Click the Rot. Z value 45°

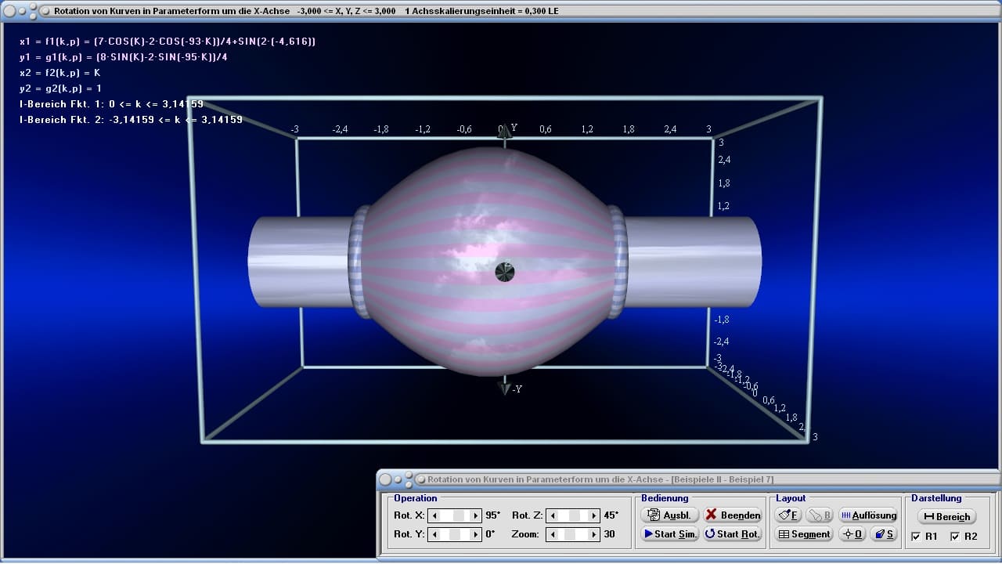(611, 515)
